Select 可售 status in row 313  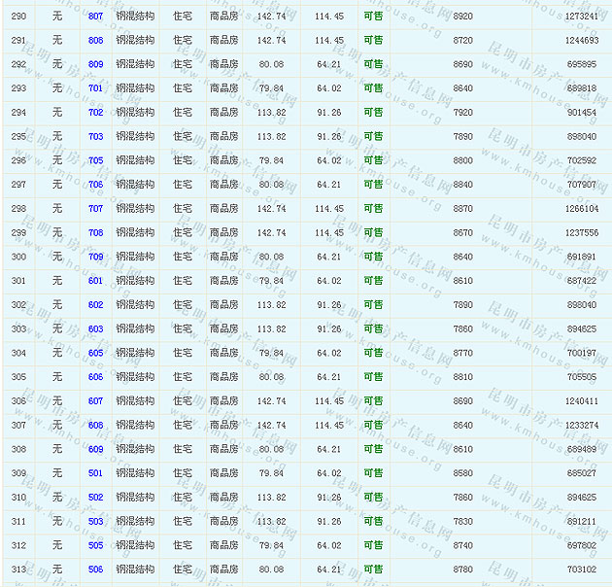click(x=373, y=570)
